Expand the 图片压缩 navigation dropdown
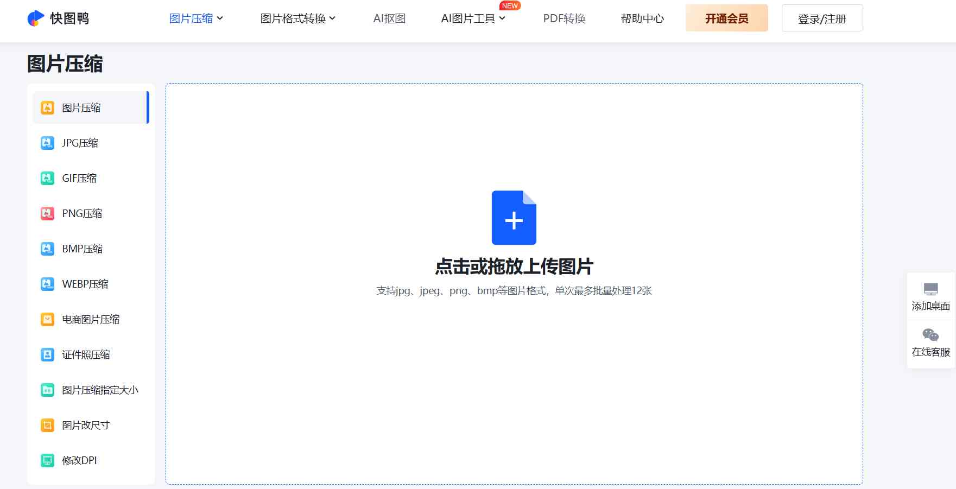The height and width of the screenshot is (489, 956). (196, 18)
